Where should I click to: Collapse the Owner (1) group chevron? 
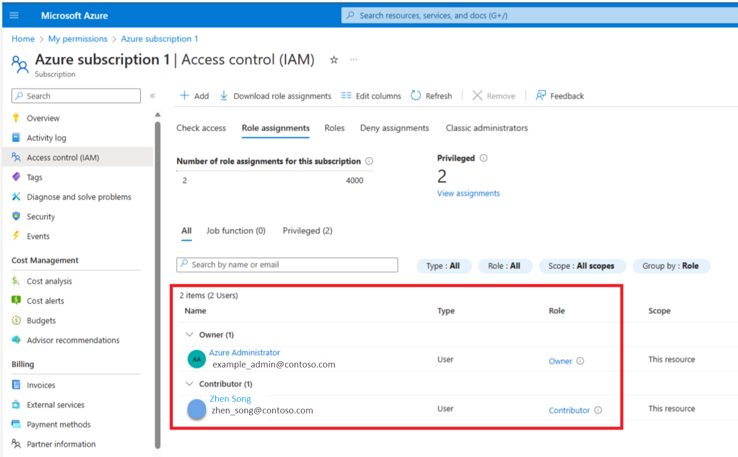pyautogui.click(x=189, y=335)
